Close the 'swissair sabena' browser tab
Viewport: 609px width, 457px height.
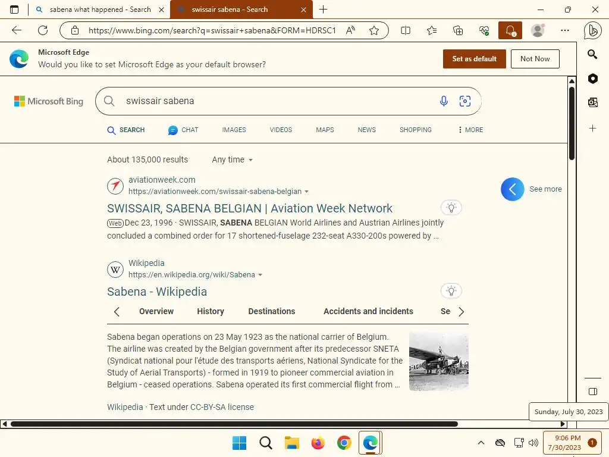(x=304, y=10)
